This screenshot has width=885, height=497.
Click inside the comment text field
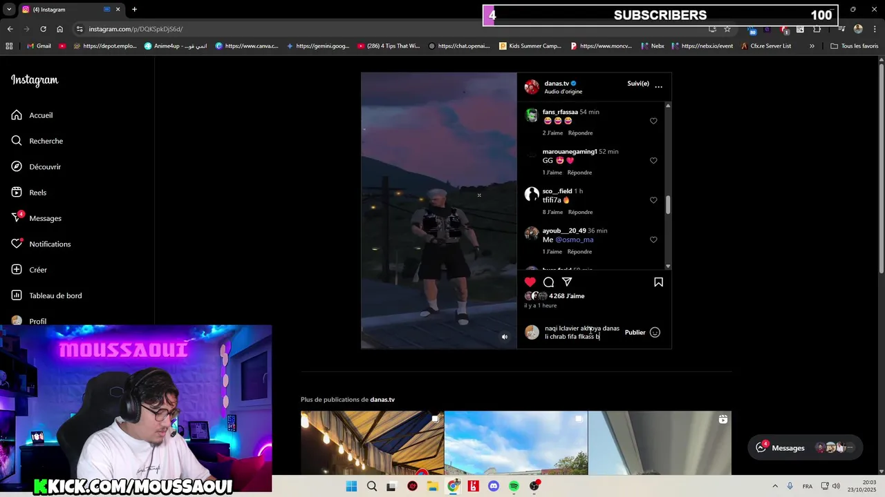pyautogui.click(x=582, y=332)
